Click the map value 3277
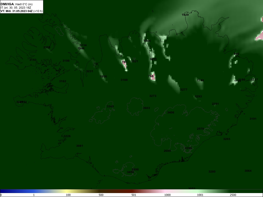Screen dimensions: 263x197 point(184,90)
